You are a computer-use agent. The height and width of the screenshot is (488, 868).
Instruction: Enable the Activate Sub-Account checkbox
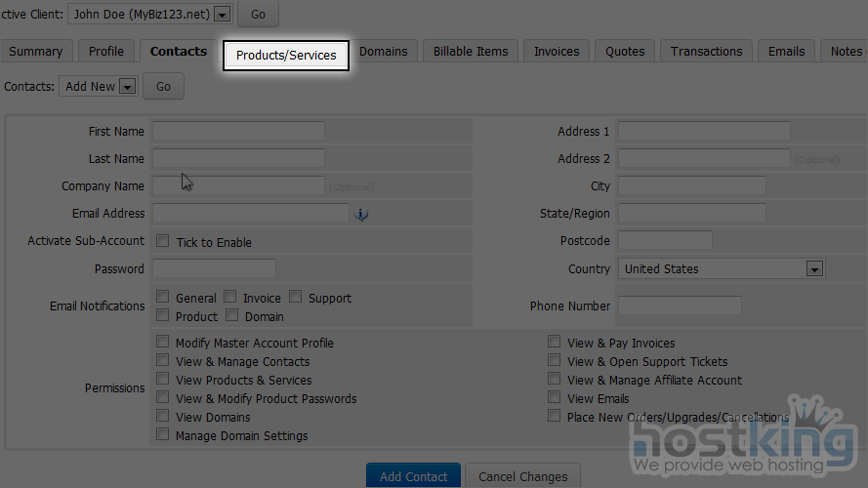163,241
